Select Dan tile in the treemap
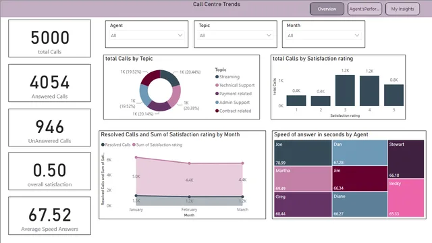This screenshot has width=432, height=243. tap(360, 153)
